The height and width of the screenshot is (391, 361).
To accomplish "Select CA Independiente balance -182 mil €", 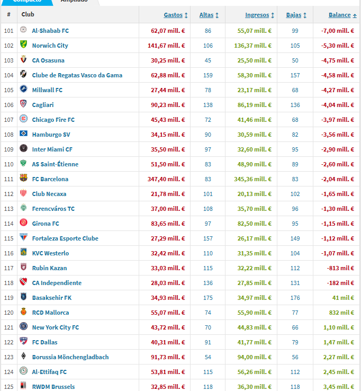I will coord(340,283).
